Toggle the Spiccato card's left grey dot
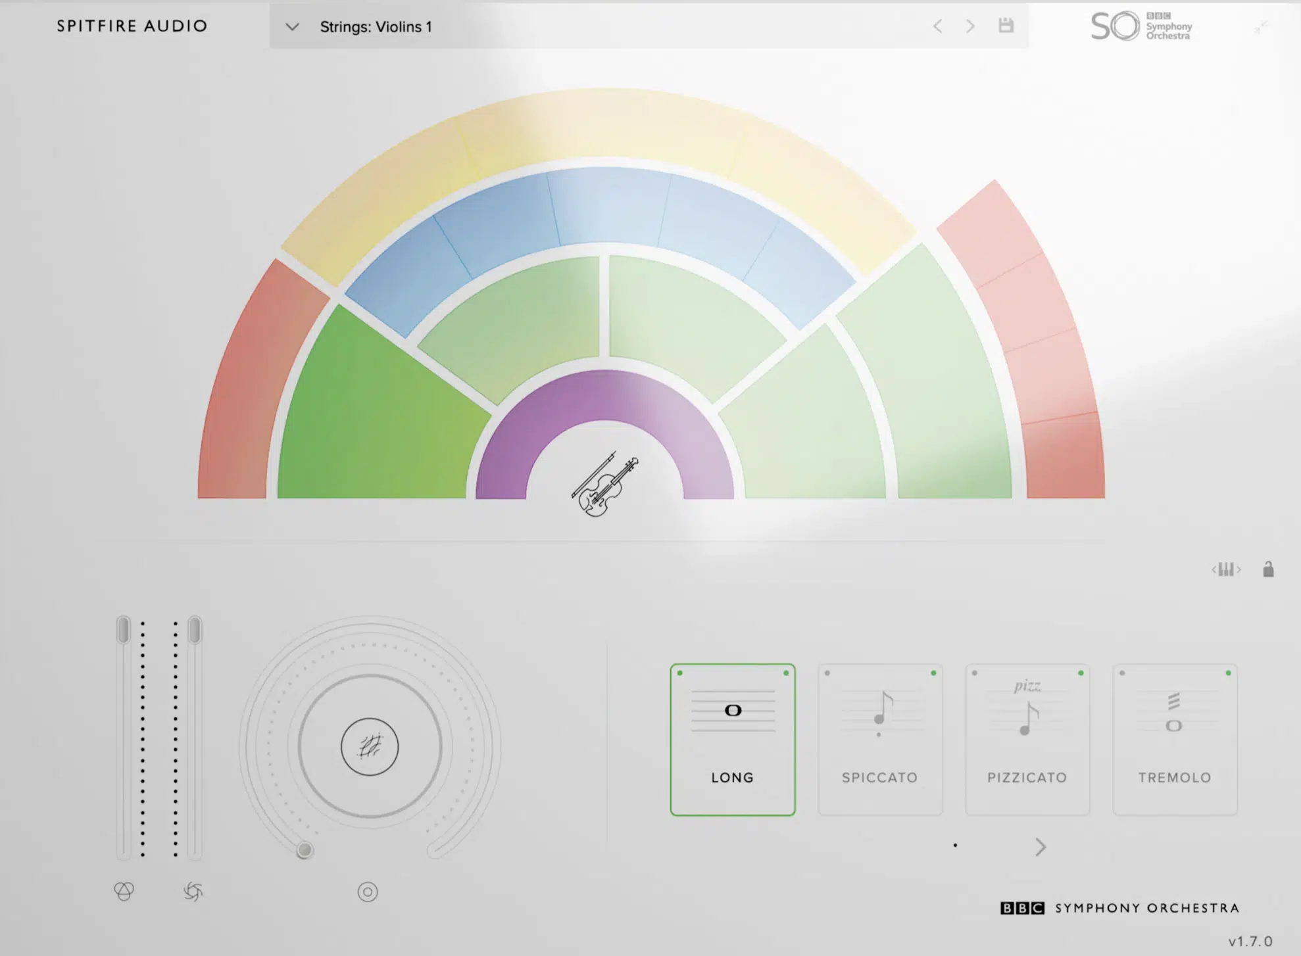 point(827,673)
